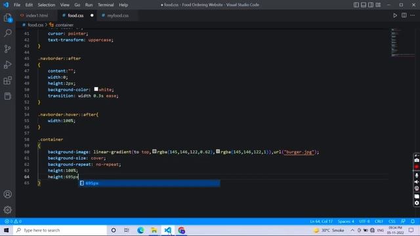
Task: Click the container breadcrumb item
Action: click(x=64, y=25)
